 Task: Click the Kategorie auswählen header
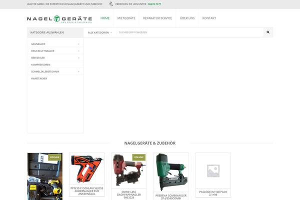pos(55,32)
